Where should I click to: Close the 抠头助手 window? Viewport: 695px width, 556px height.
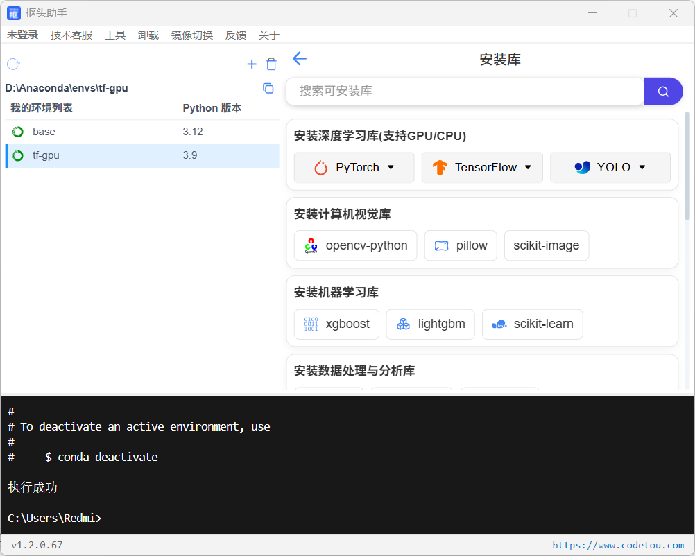pos(673,13)
